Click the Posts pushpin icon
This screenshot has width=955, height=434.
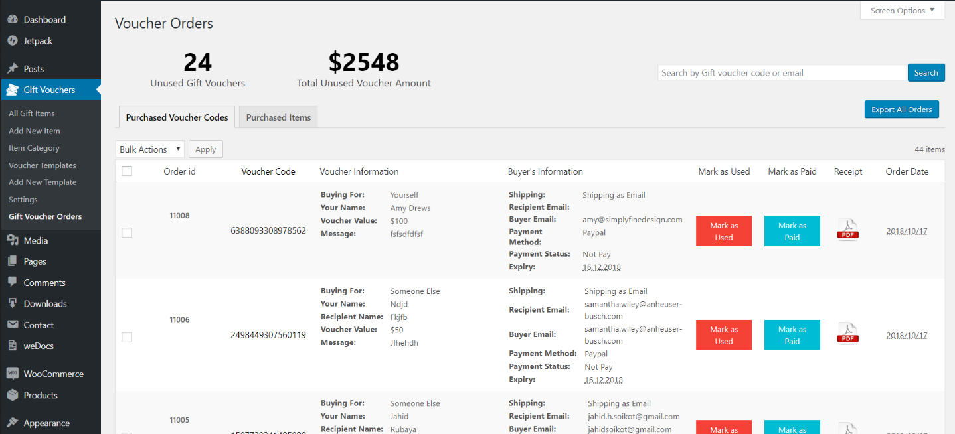coord(12,69)
